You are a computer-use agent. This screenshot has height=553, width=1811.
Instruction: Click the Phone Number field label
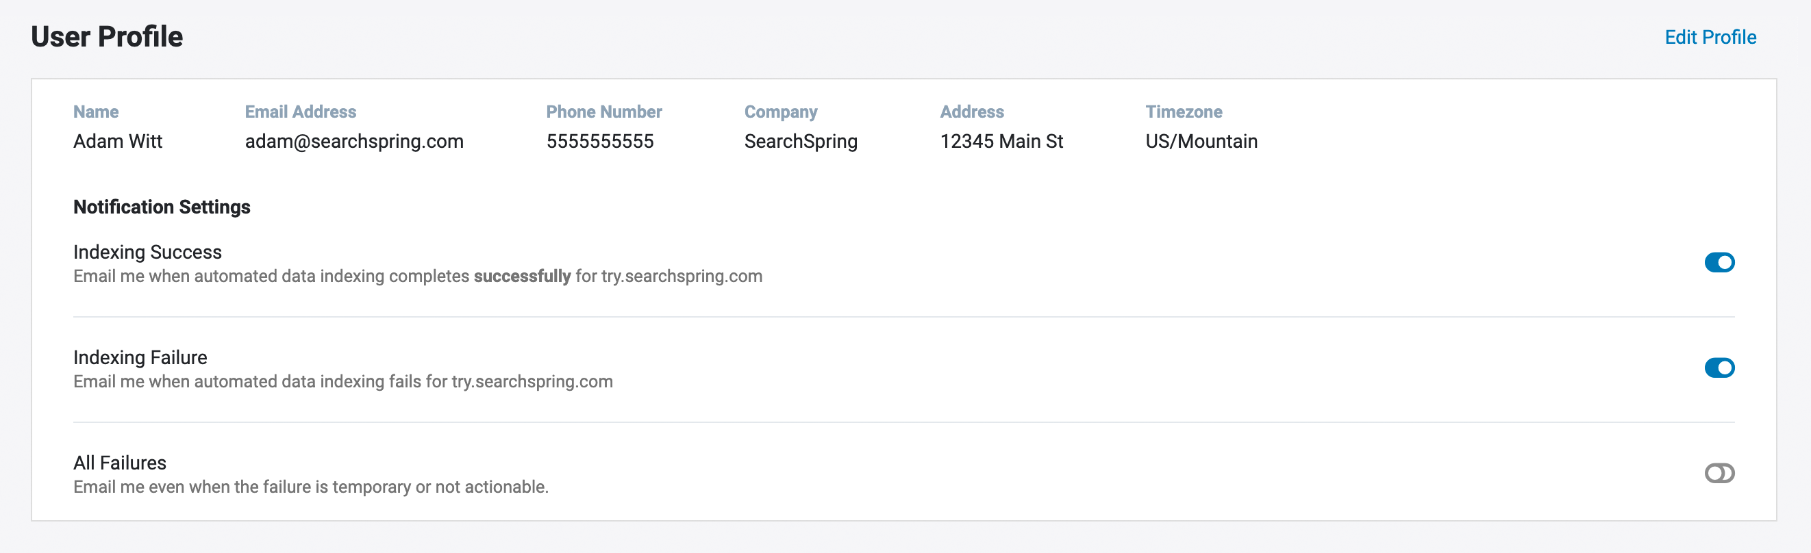(604, 112)
